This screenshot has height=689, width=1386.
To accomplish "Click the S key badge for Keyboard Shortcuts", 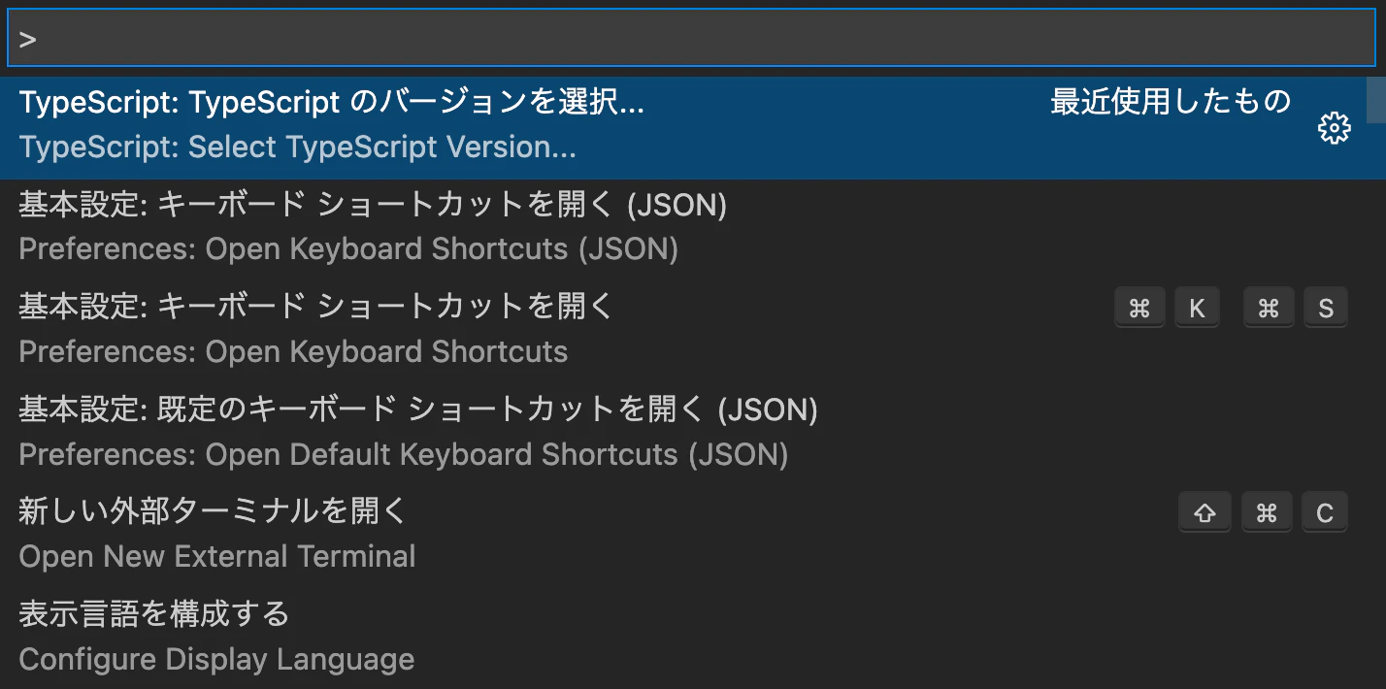I will click(x=1326, y=309).
